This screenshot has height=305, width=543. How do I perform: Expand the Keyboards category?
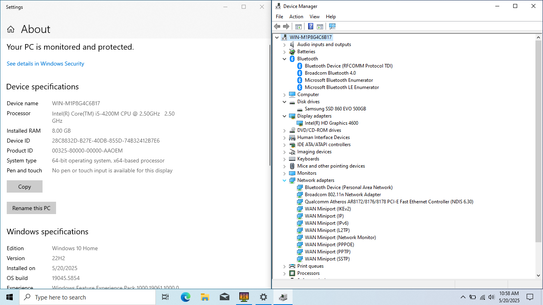284,159
